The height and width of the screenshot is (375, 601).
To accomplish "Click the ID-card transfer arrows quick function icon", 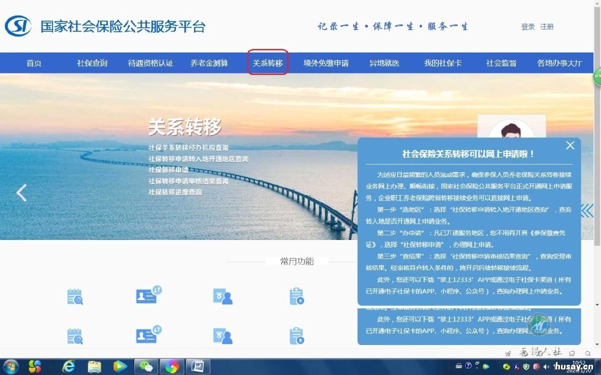I will (146, 295).
